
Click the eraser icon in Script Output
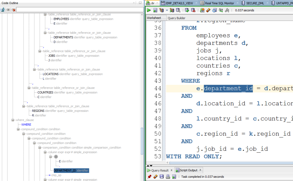click(155, 176)
